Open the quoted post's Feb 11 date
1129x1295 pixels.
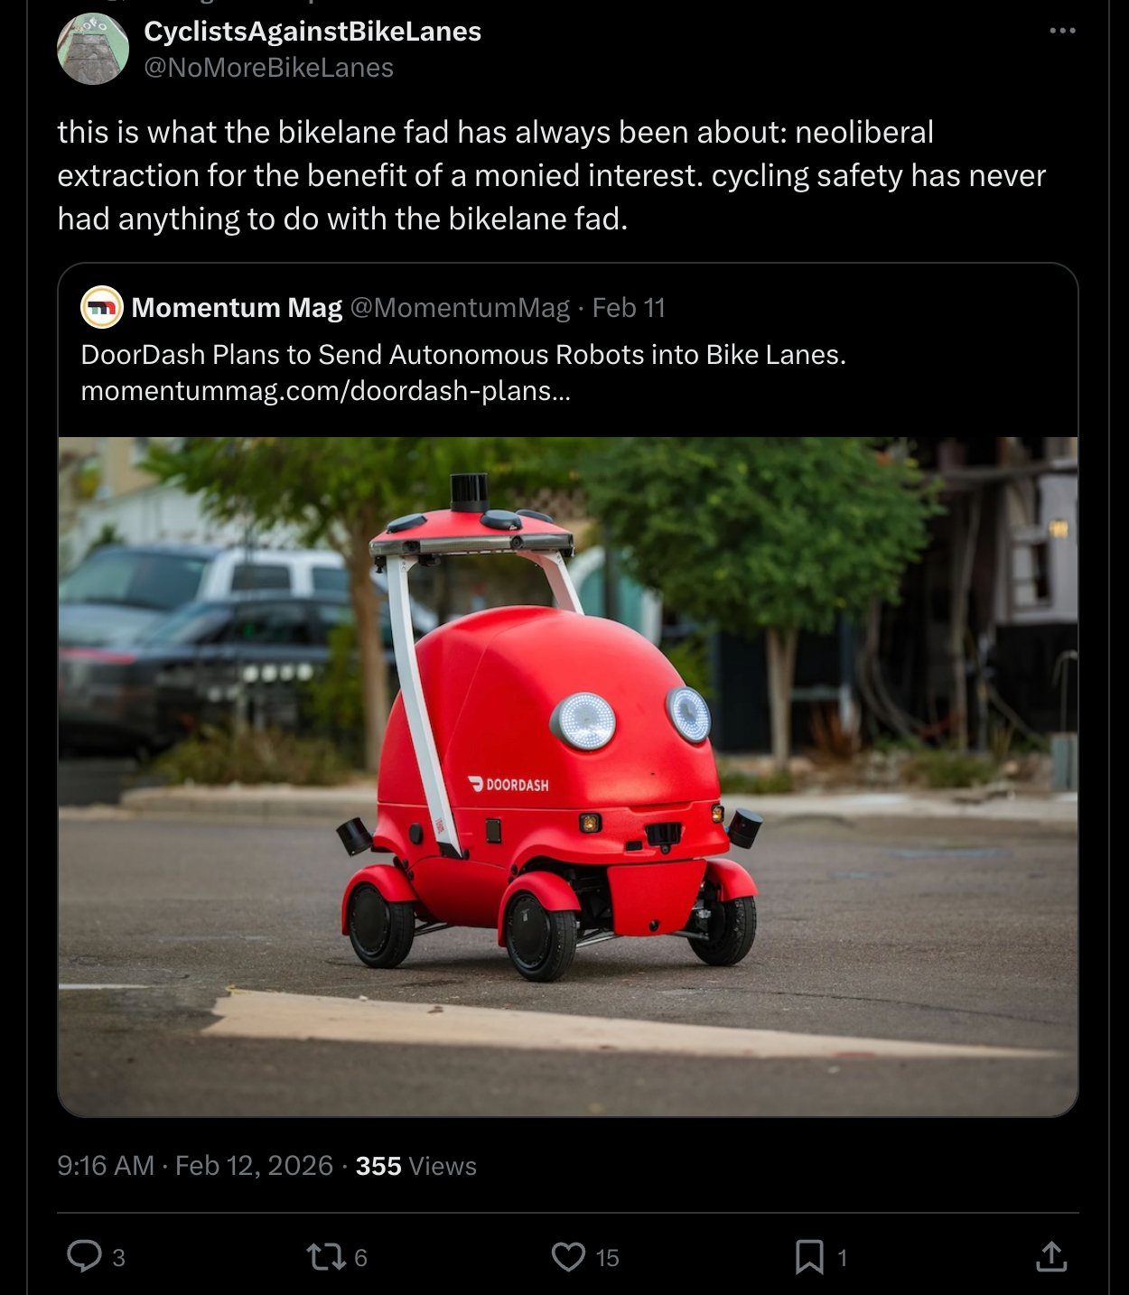click(629, 308)
